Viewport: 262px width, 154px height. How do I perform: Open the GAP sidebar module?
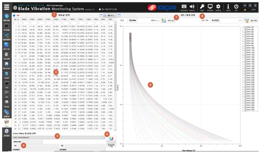[x=6, y=123]
